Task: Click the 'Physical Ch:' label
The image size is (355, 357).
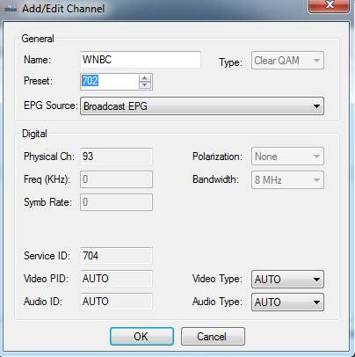Action: (x=49, y=157)
